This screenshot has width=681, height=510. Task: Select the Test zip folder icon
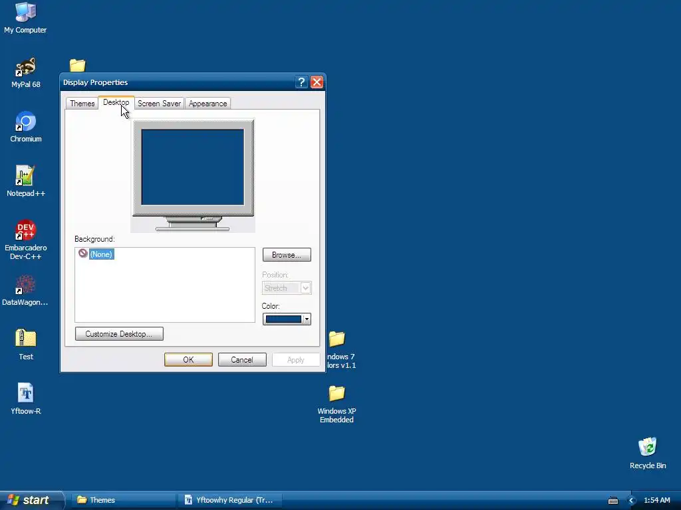(26, 339)
